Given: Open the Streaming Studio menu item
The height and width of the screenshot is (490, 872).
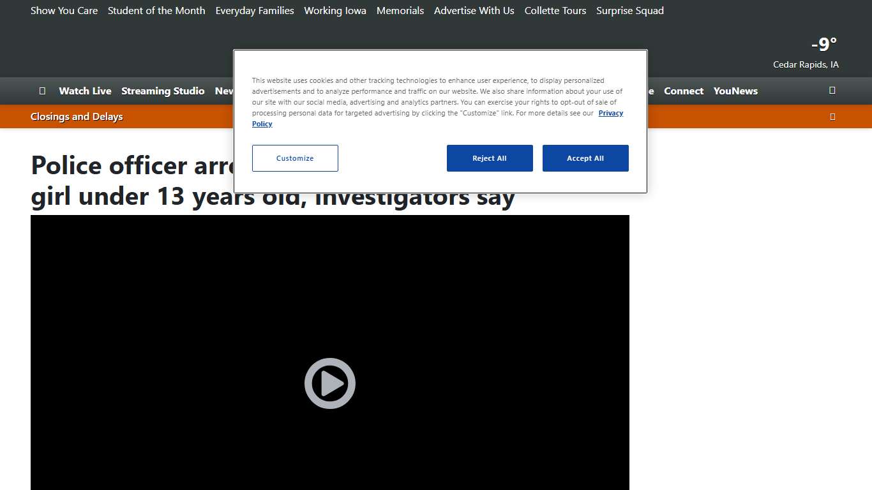Looking at the screenshot, I should [x=163, y=91].
